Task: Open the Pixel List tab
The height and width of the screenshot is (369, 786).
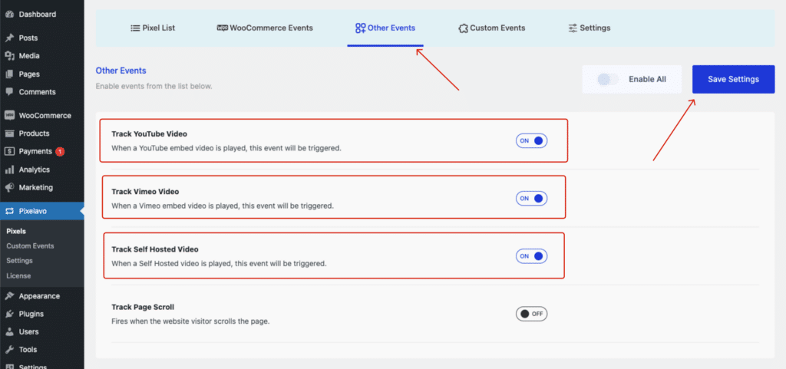Action: (153, 28)
